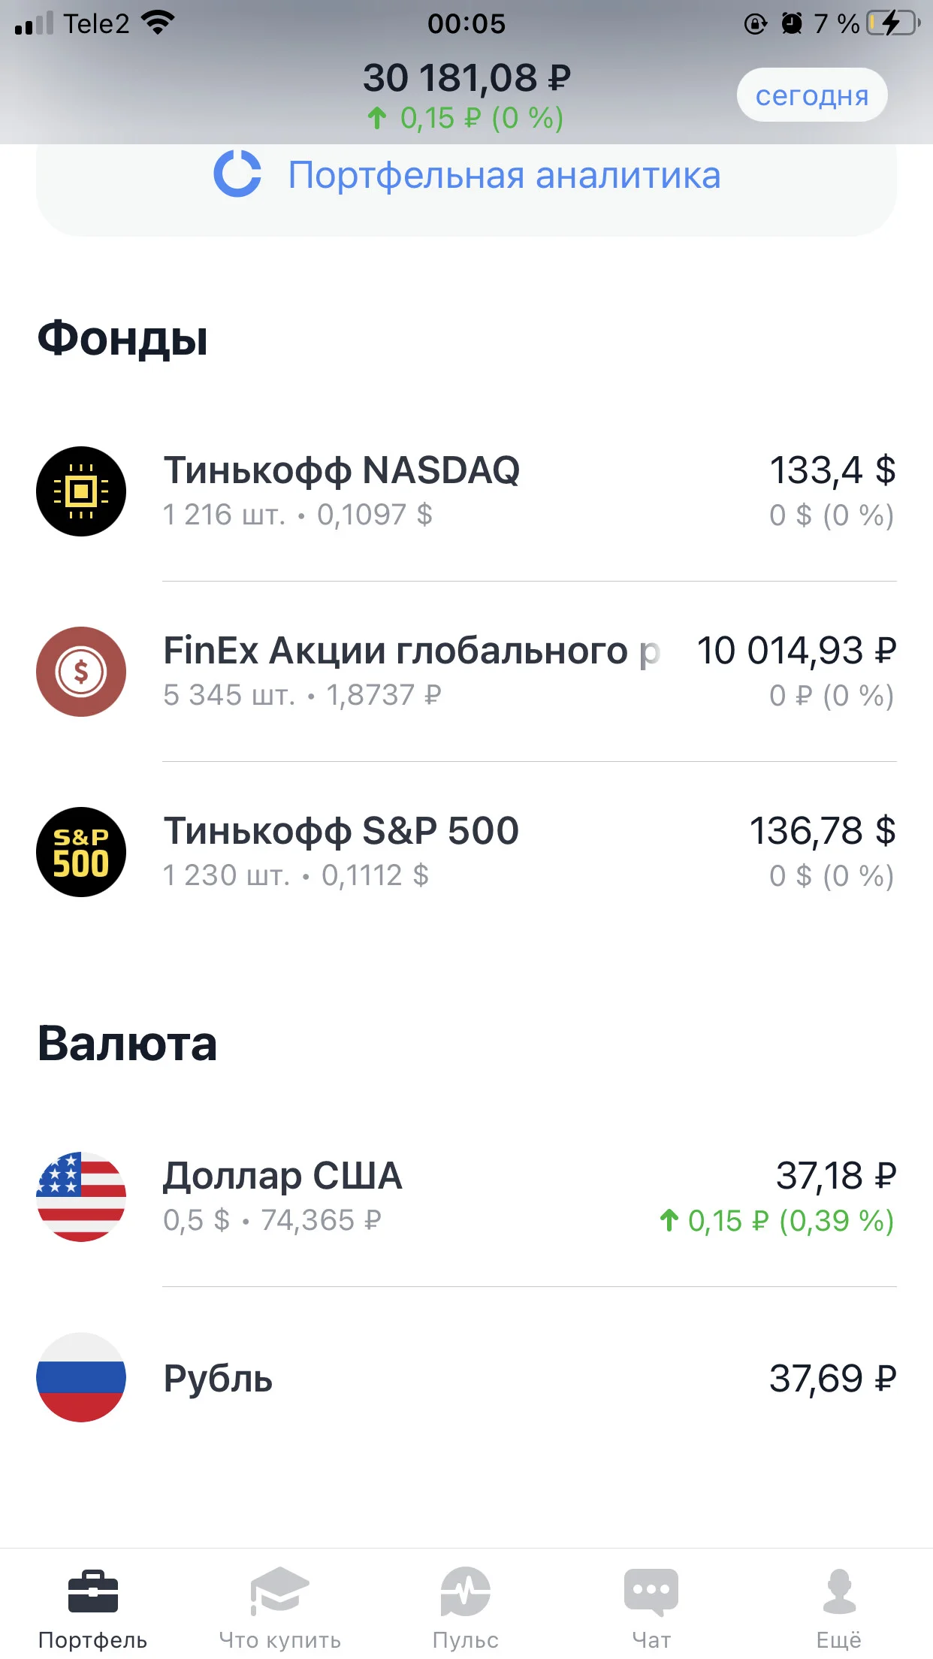Toggle the сегодня period button
Viewport: 933px width, 1659px height.
click(812, 95)
